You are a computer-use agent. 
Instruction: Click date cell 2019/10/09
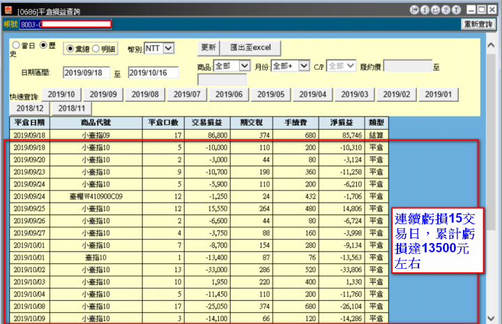tap(29, 318)
